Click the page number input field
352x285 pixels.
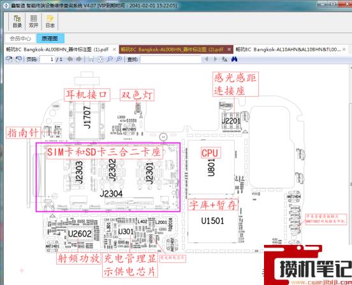point(47,59)
